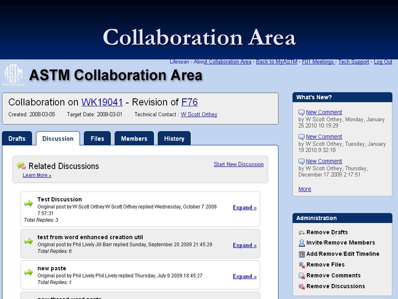Open About Collaboration Area link

pyautogui.click(x=222, y=62)
